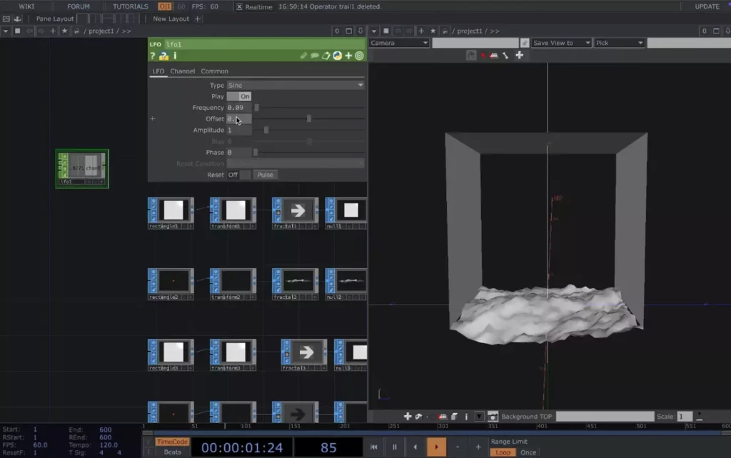Viewport: 731px width, 458px height.
Task: Select the info (i) icon on the LFO dialog
Action: (175, 56)
